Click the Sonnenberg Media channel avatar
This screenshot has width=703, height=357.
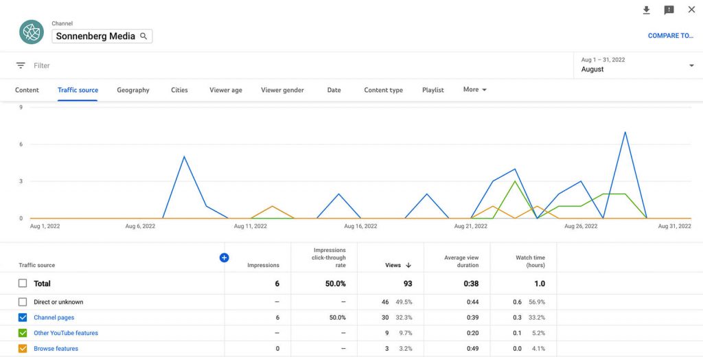pos(32,32)
